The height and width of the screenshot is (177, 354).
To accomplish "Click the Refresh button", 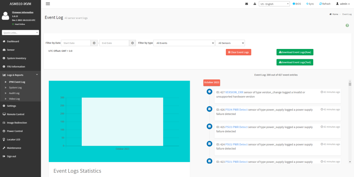I will (325, 4).
